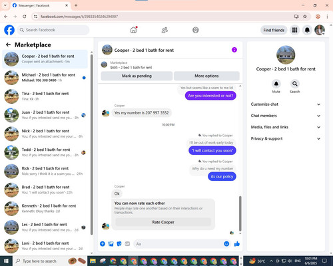Open Les's 2 bed 1 bath conversation
The image size is (333, 266).
[45, 227]
